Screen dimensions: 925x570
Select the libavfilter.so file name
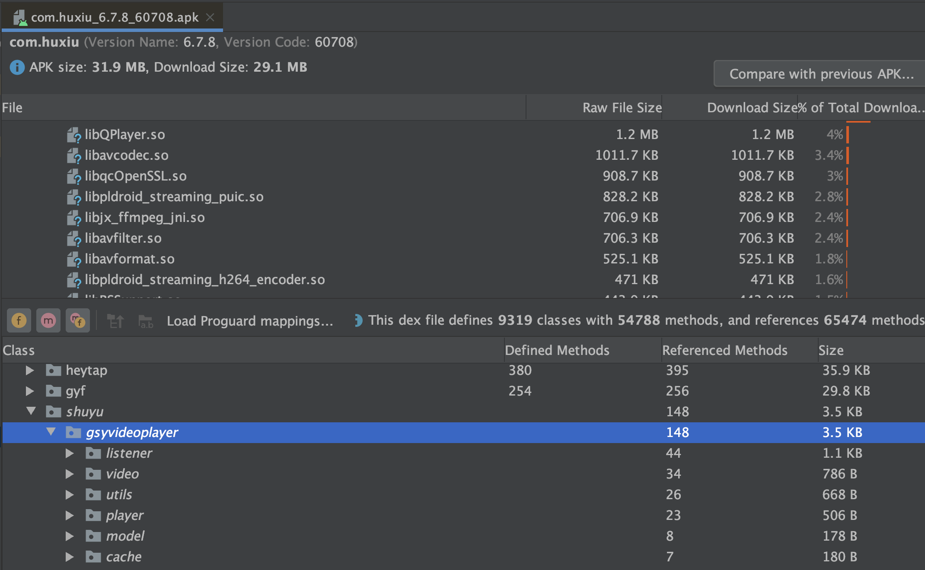[123, 238]
